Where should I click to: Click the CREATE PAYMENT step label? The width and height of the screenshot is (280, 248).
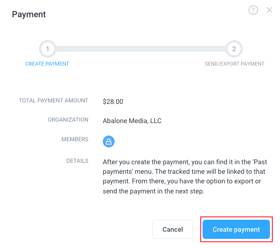coord(47,64)
